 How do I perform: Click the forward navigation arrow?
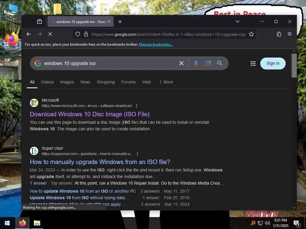click(x=39, y=34)
